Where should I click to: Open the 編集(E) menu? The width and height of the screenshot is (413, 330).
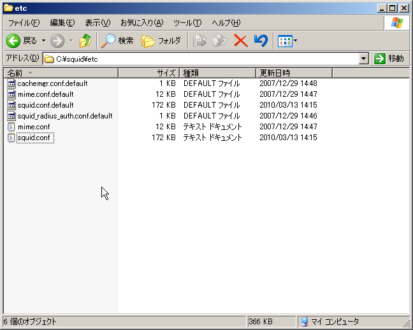click(62, 23)
